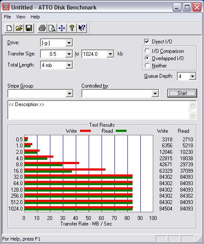Click inside the Description text area
Viewport: 204px width, 244px height.
tap(99, 110)
